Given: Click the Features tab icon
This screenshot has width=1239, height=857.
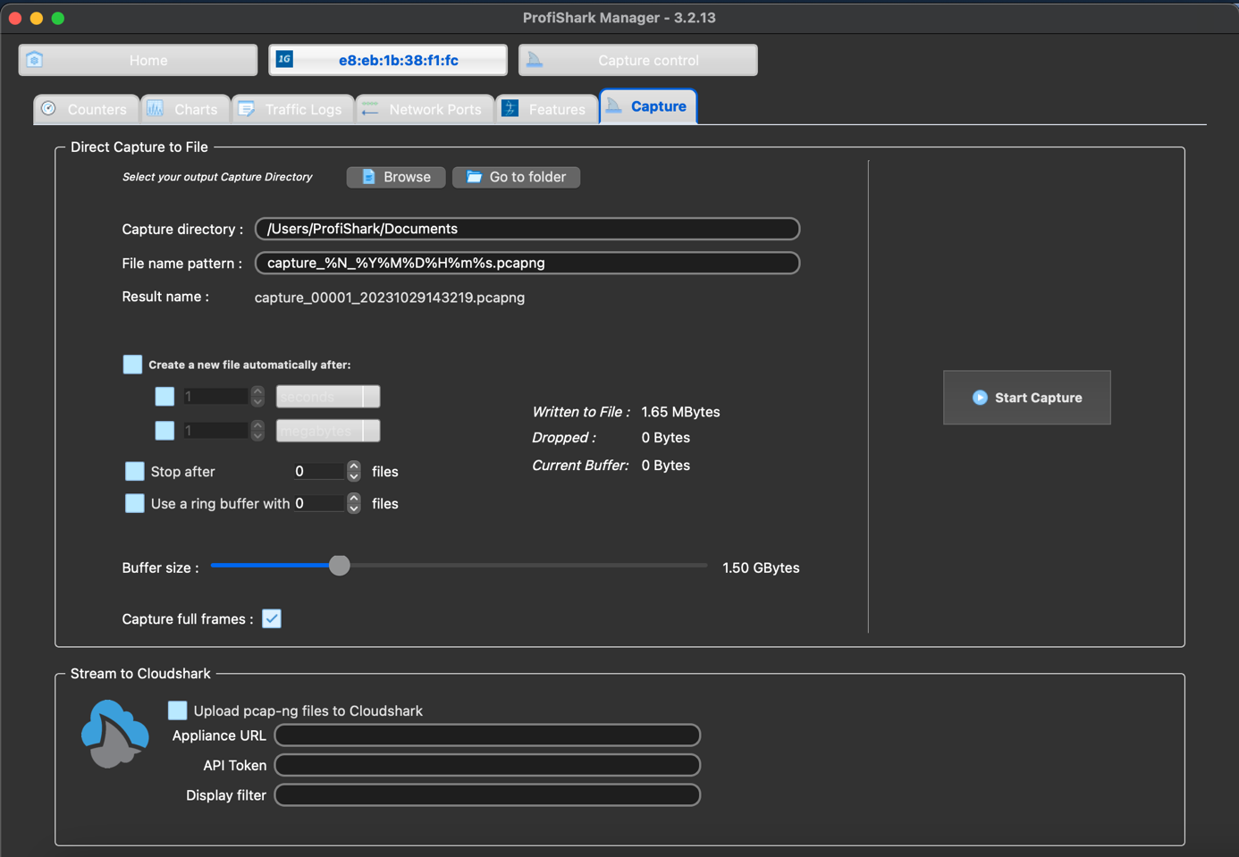Looking at the screenshot, I should 510,108.
